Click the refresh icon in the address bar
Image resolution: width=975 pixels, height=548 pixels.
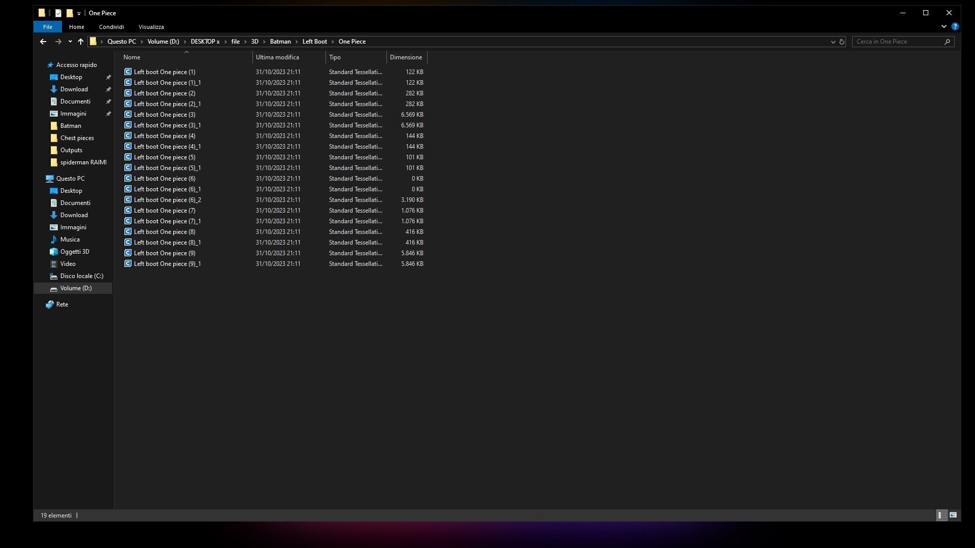tap(842, 42)
